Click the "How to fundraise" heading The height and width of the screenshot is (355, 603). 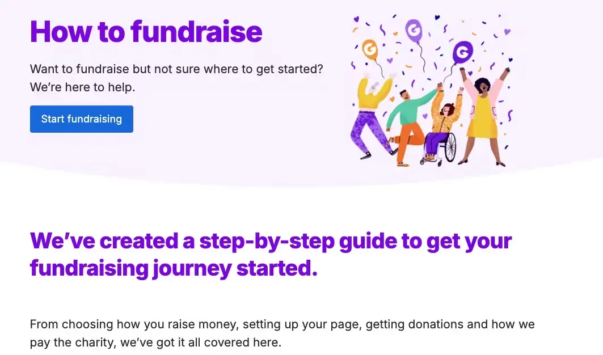146,31
